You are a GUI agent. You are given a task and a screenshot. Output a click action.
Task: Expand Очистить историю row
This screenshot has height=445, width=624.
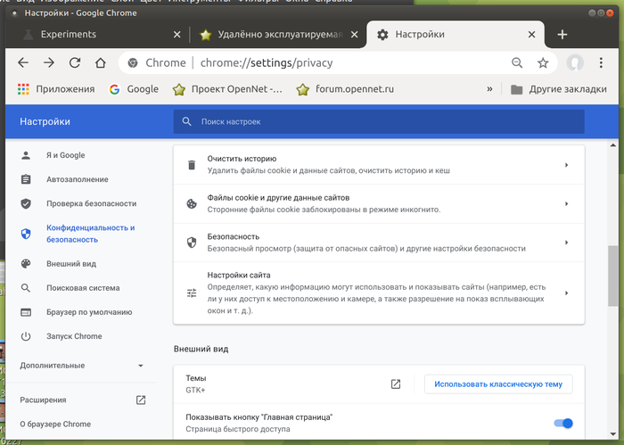566,164
